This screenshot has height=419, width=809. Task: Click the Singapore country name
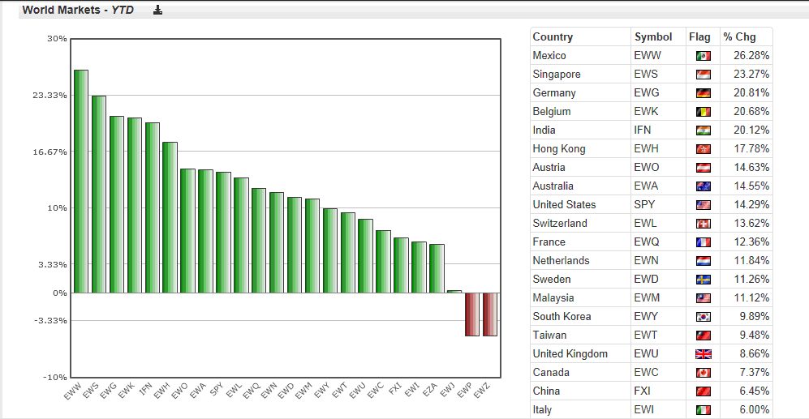tap(557, 75)
